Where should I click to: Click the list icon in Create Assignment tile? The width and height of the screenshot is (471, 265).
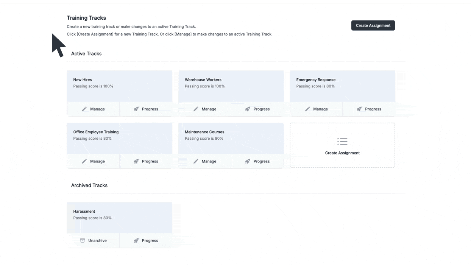pyautogui.click(x=342, y=142)
